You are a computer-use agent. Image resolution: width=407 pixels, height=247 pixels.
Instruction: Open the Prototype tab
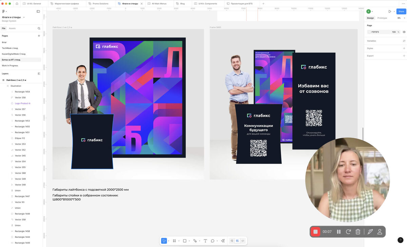tap(382, 18)
